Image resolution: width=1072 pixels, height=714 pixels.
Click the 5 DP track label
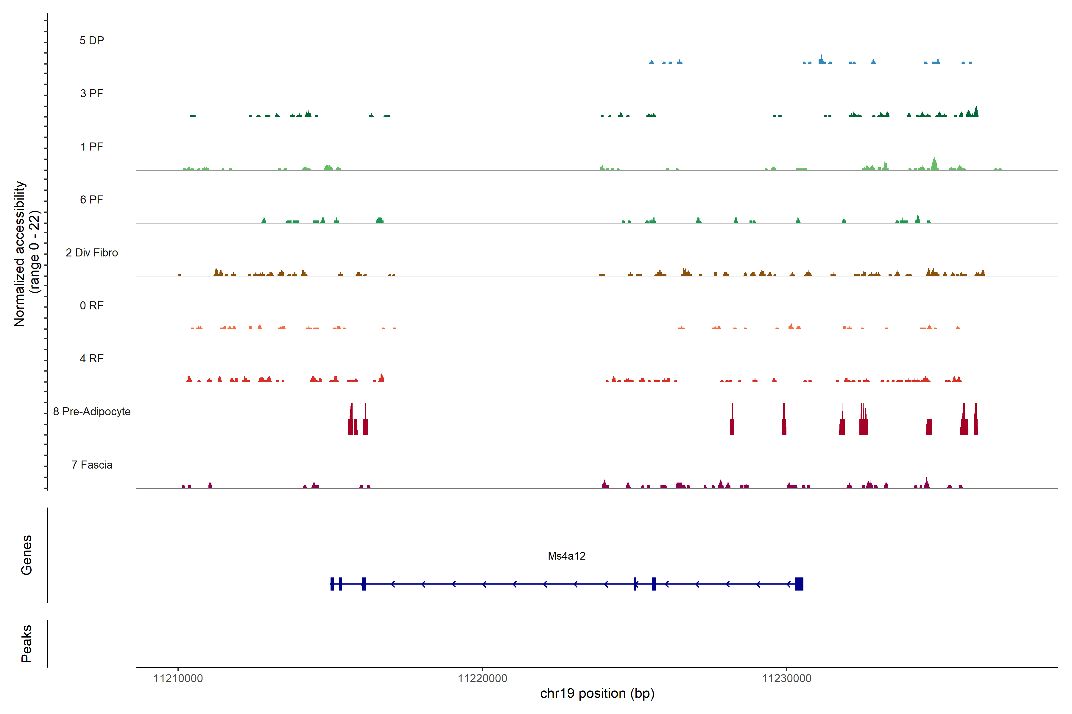[x=92, y=40]
